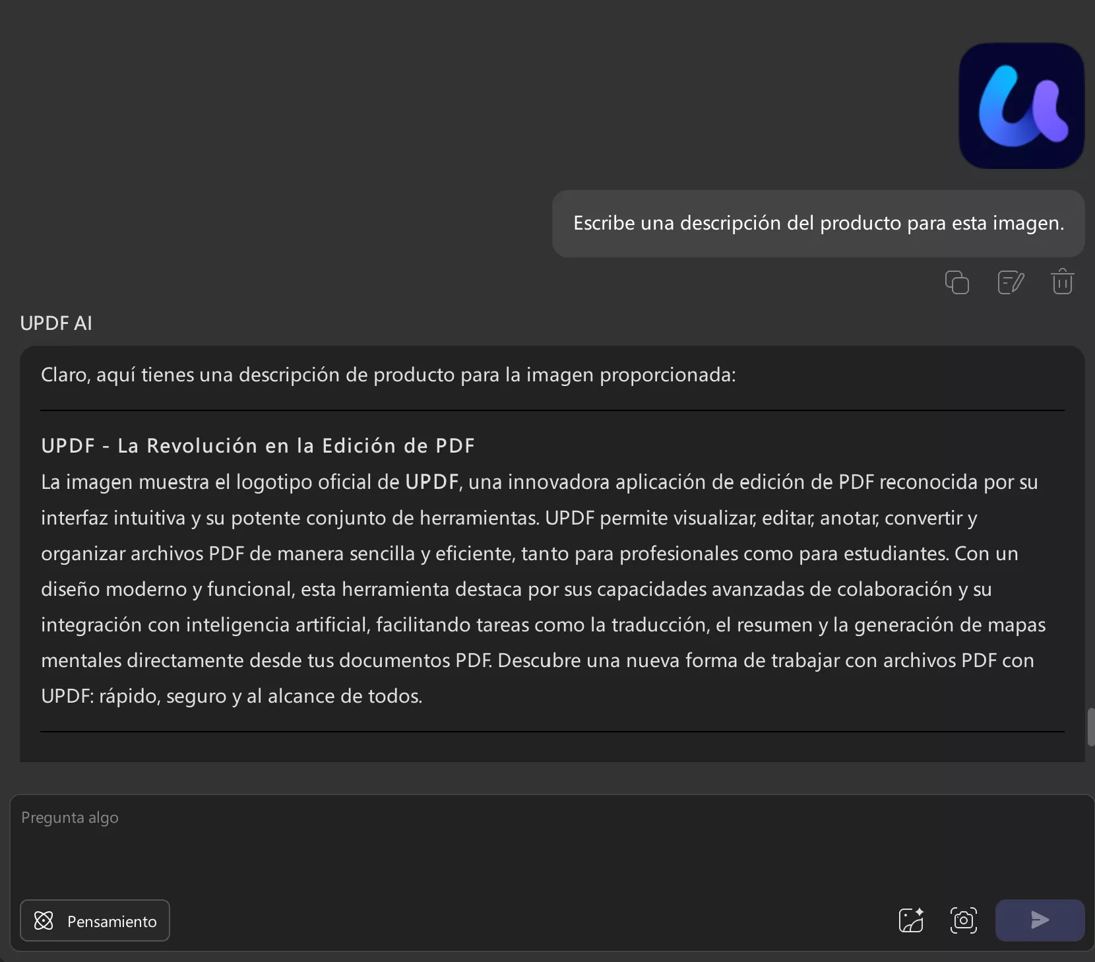Screen dimensions: 1095x962
Task: Upload an image with the picture icon
Action: 911,920
